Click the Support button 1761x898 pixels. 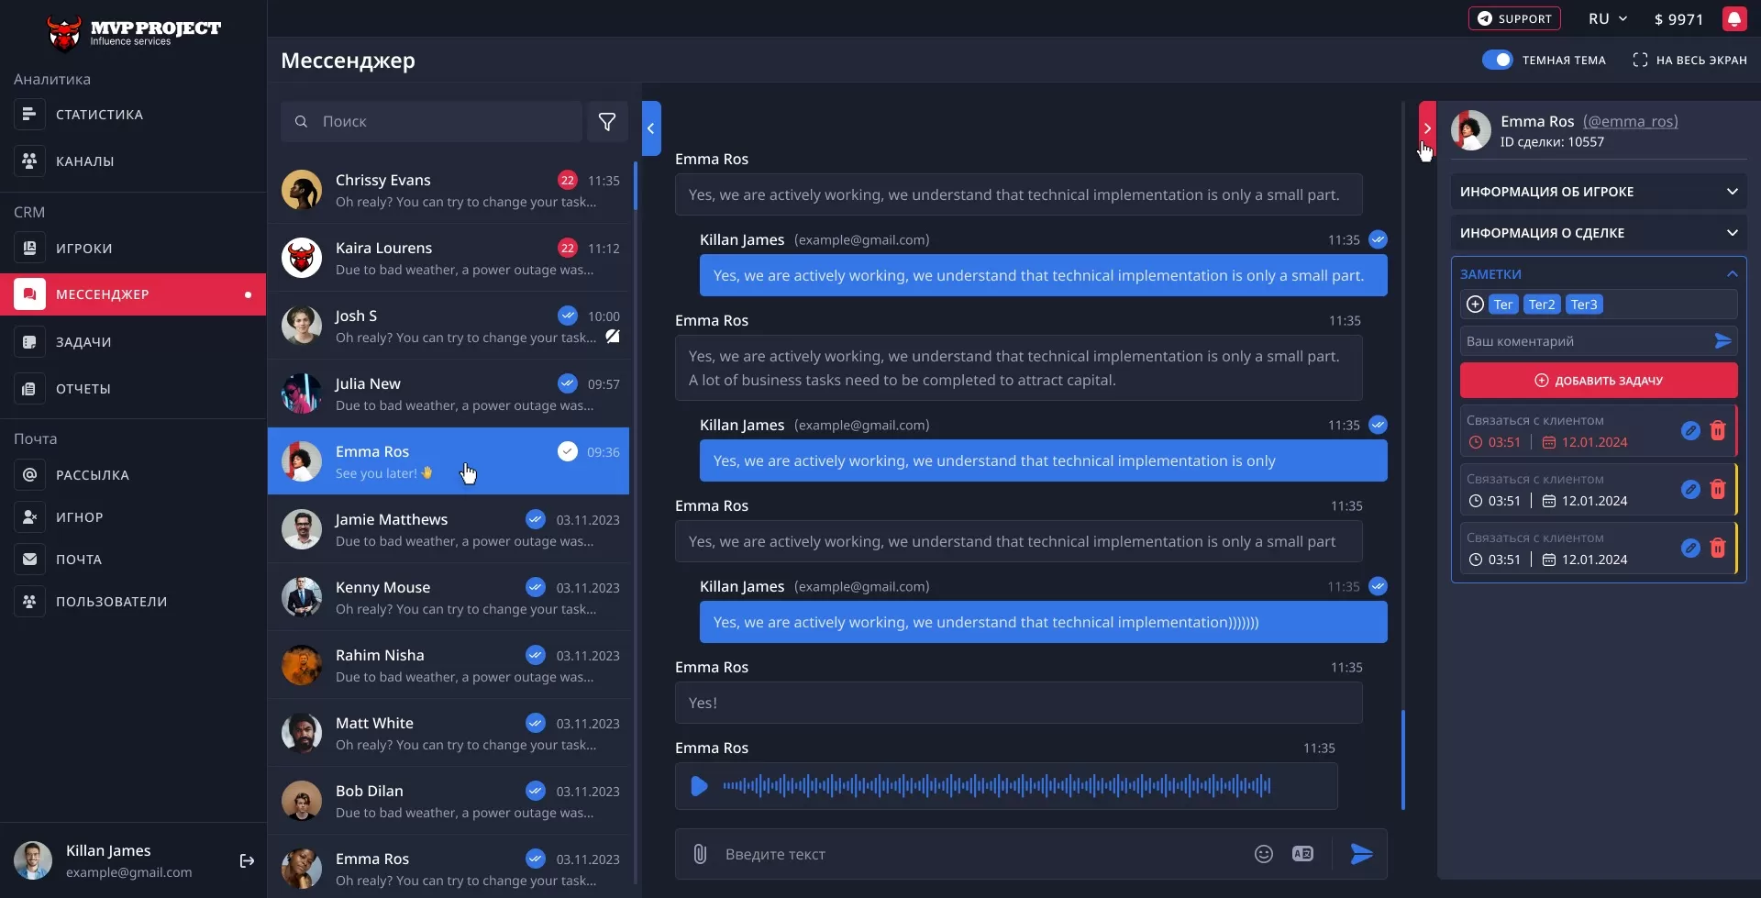click(x=1513, y=19)
